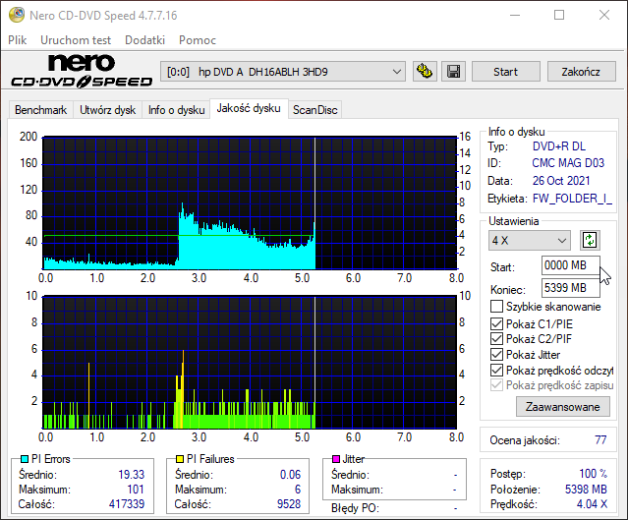Uncheck Pokaż C2/PIF checkbox
This screenshot has height=520, width=628.
pos(496,339)
